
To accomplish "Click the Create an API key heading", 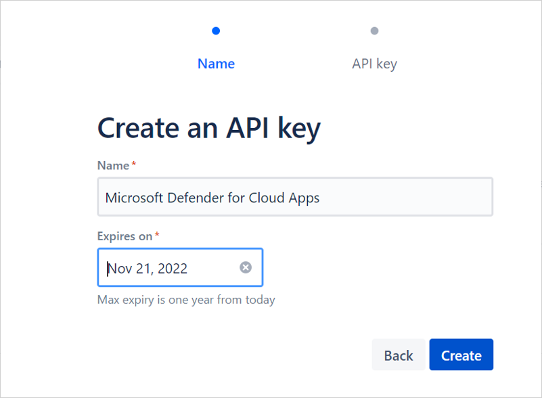I will click(x=210, y=128).
